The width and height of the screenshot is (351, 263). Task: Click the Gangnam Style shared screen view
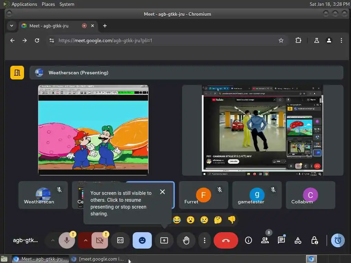(262, 130)
